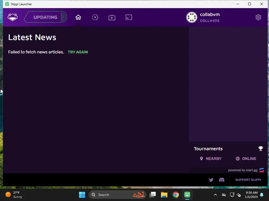Screen dimensions: 269x201
Task: Click the collabvm profile avatar
Action: (x=192, y=17)
